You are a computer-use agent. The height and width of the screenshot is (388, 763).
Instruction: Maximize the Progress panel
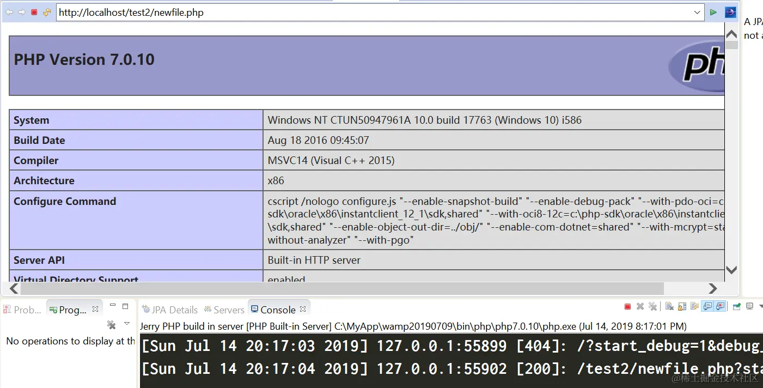coord(125,306)
